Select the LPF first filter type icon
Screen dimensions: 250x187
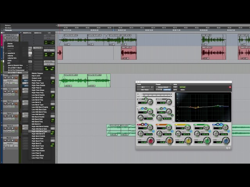161,109
